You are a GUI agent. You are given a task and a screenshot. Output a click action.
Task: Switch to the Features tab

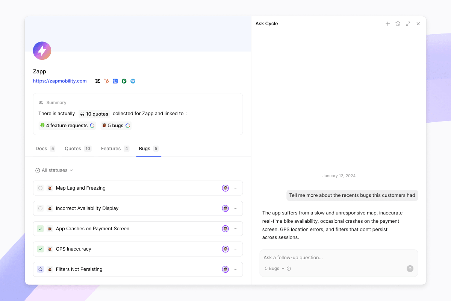coord(115,149)
